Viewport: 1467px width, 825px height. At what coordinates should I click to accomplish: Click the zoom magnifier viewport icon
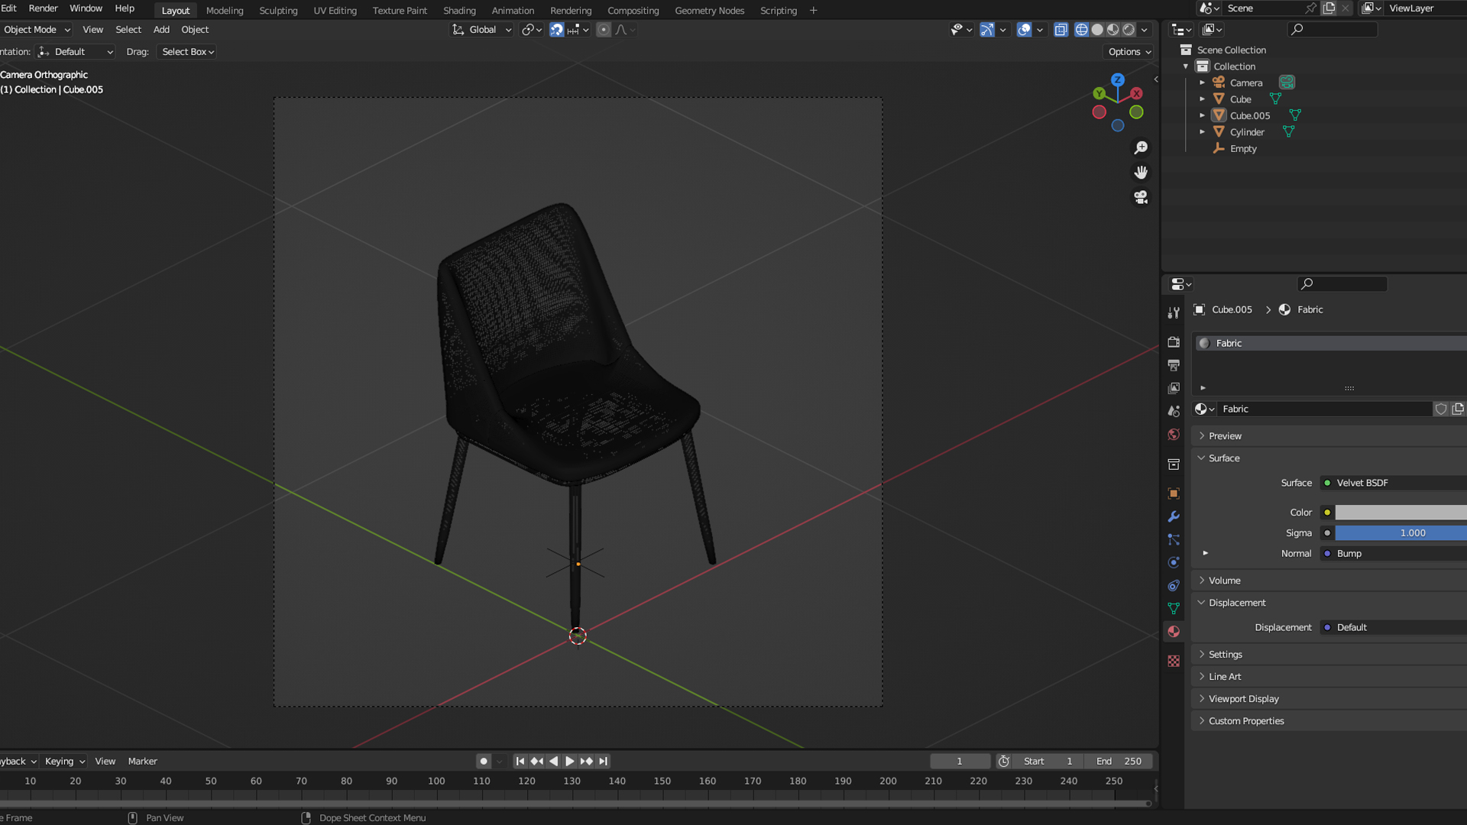click(x=1141, y=147)
